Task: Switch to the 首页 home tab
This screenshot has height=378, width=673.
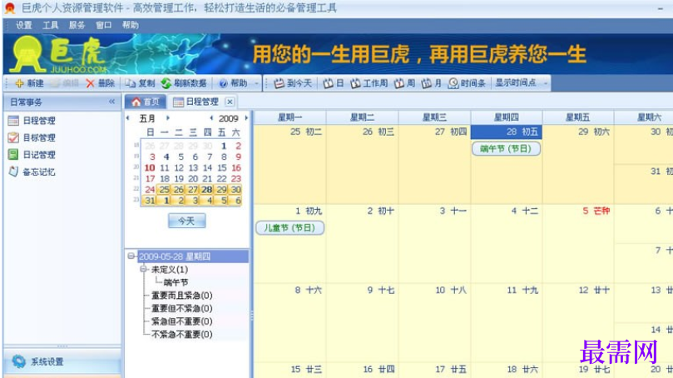Action: 146,102
